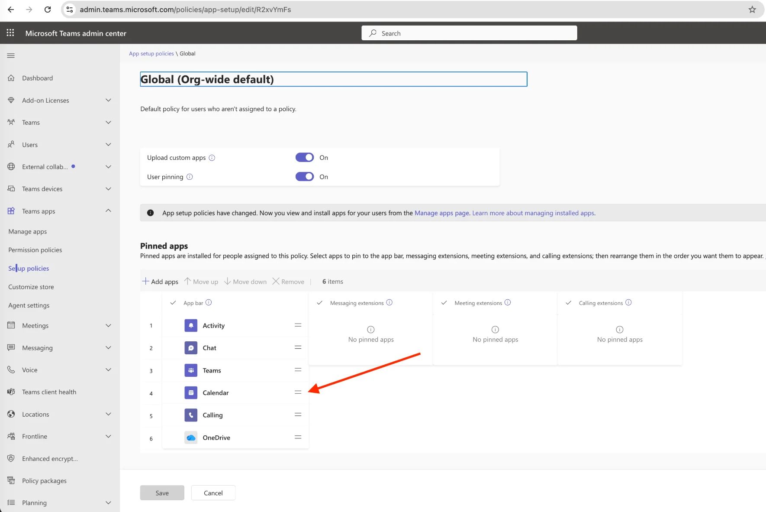Screen dimensions: 766x512
Task: Click the Teams row reorder handle
Action: 298,370
